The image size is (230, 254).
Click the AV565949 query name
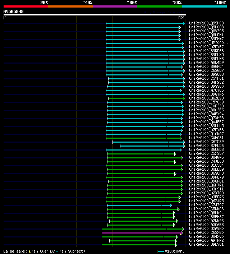coord(13,11)
